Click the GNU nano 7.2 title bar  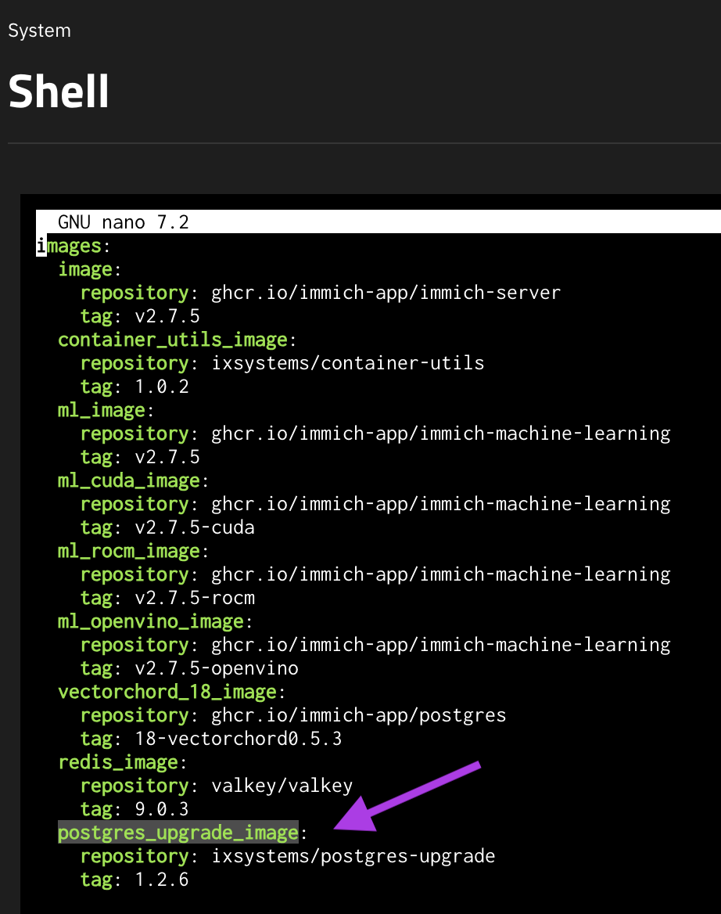(124, 222)
